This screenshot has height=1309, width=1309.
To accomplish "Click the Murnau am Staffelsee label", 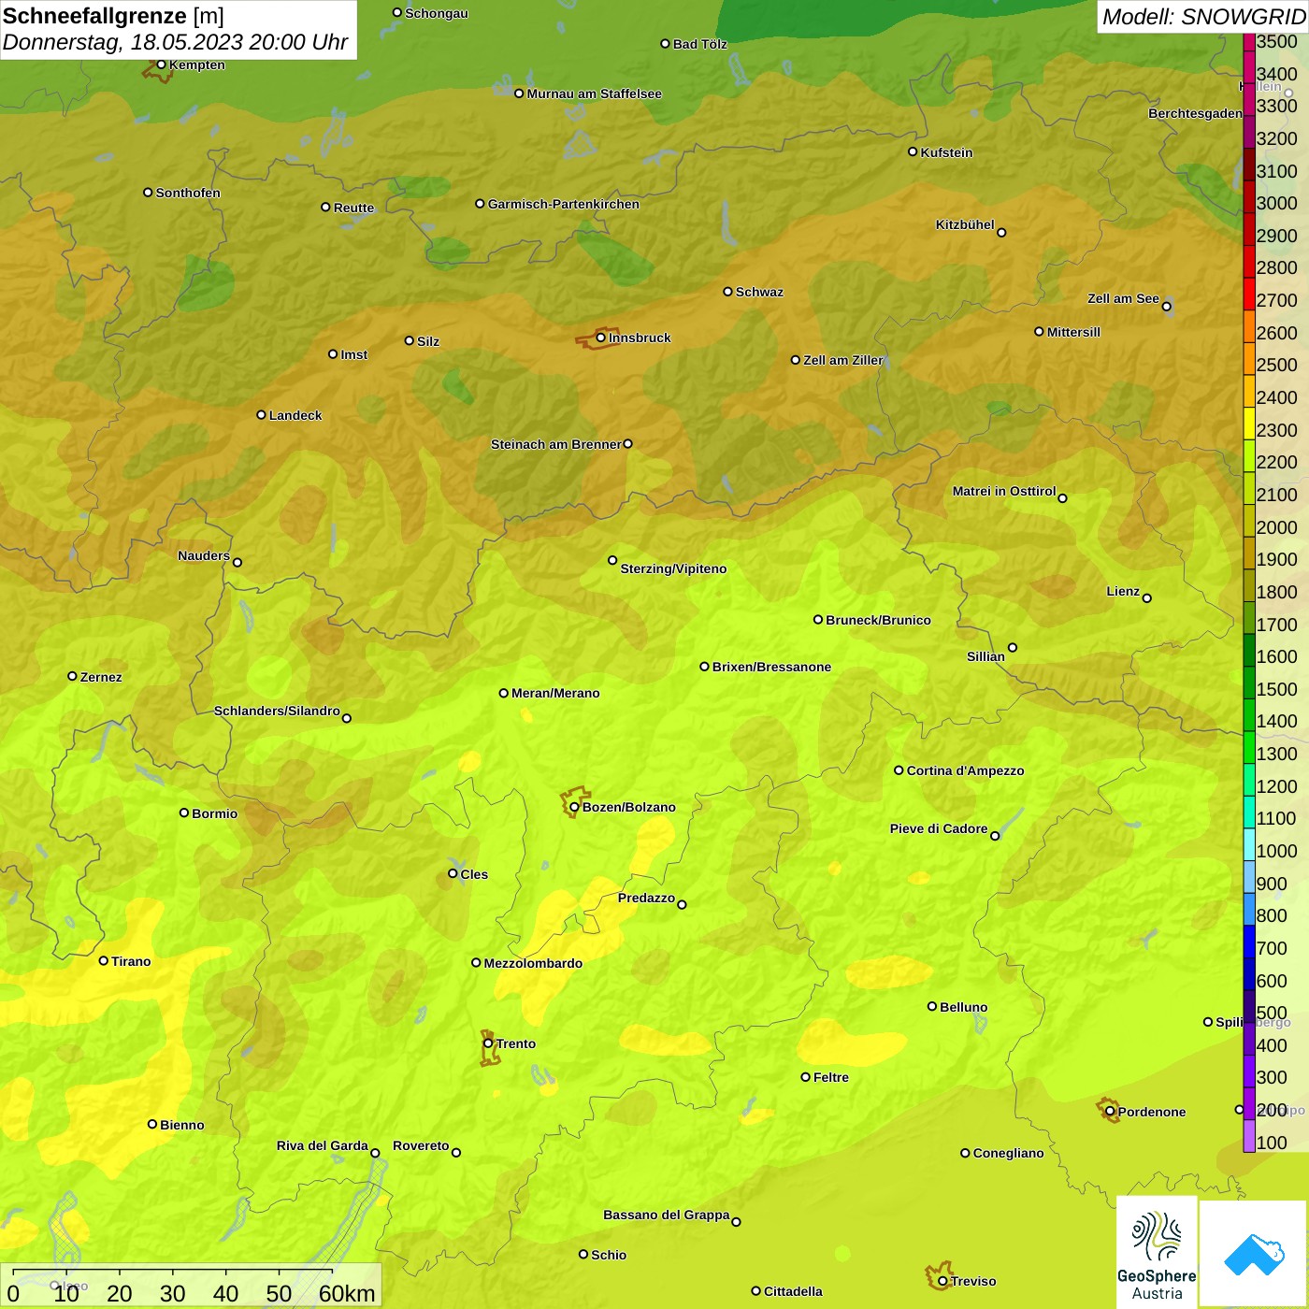I will 594,93.
